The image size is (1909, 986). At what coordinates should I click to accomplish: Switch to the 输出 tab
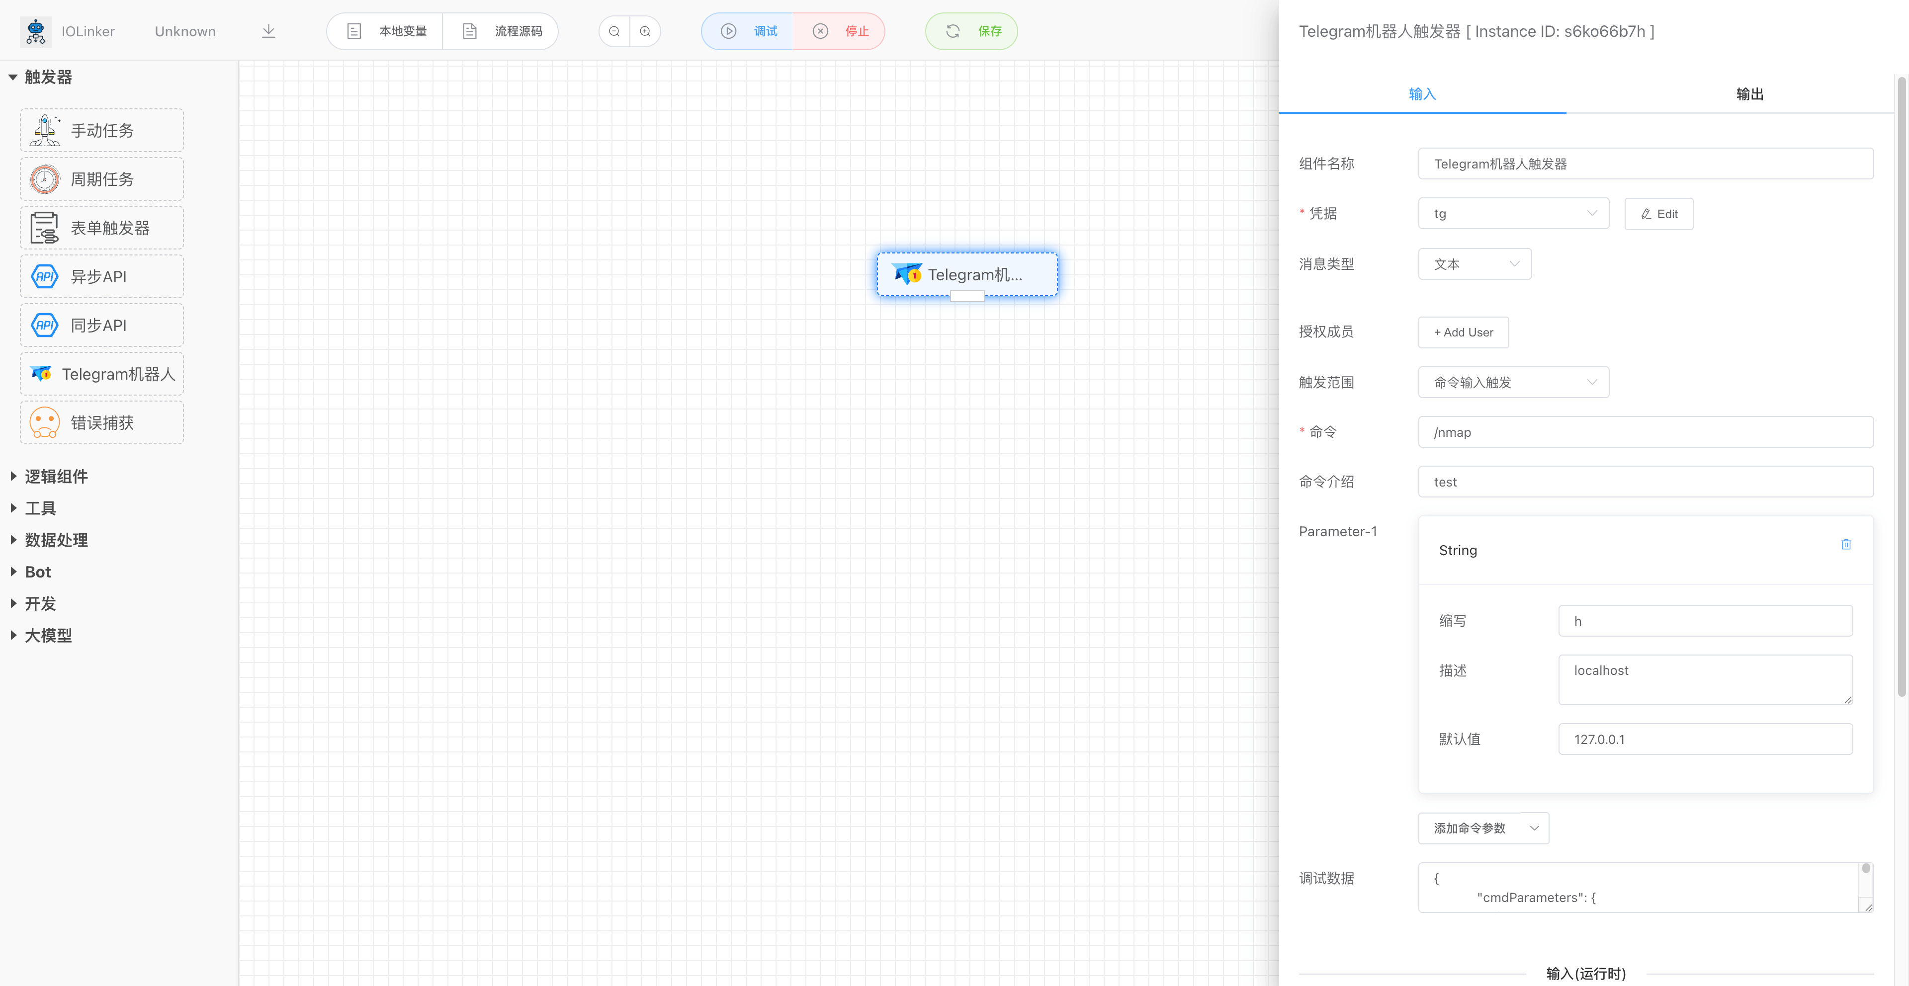pos(1749,94)
